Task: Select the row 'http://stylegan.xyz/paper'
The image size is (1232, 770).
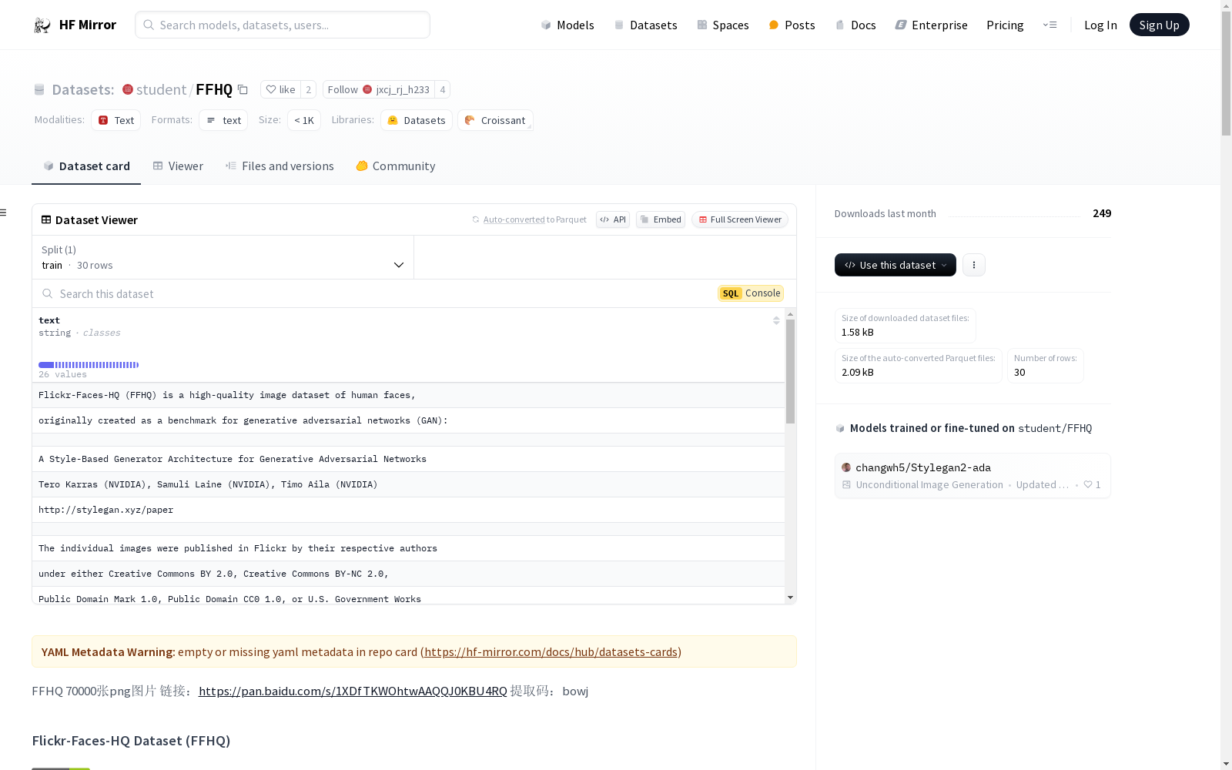Action: (408, 510)
